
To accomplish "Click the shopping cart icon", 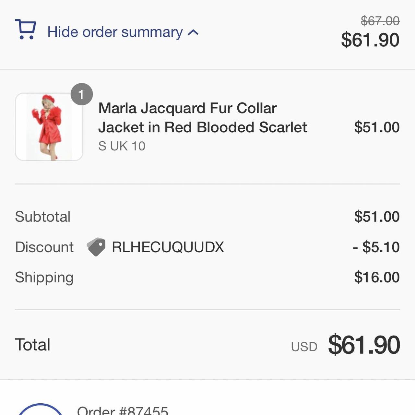I will pos(25,30).
